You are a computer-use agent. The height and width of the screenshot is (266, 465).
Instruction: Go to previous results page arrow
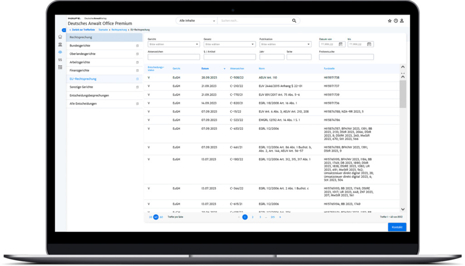pos(239,217)
